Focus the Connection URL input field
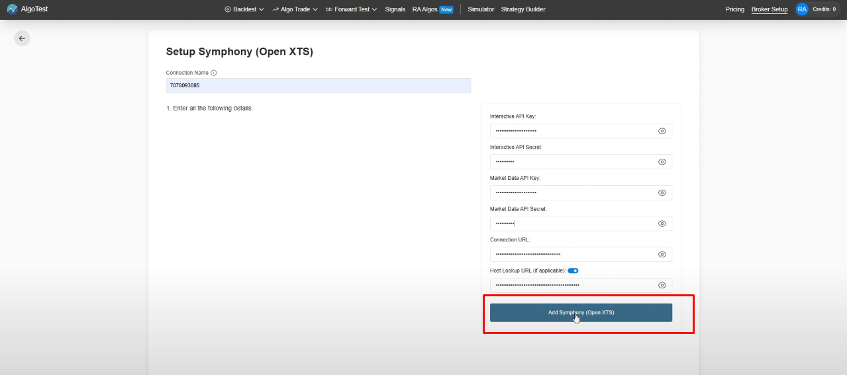847x375 pixels. [x=581, y=254]
